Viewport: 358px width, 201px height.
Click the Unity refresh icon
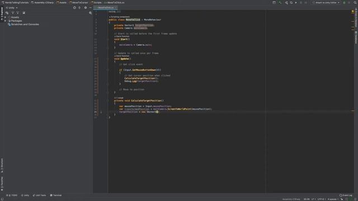(x=291, y=2)
